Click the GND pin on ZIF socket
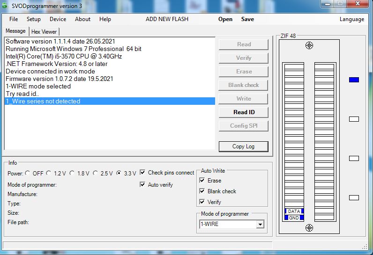Viewport: 373px width, 255px height. [x=294, y=218]
